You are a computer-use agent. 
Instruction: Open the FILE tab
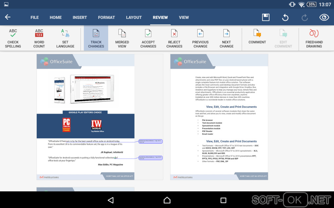coord(34,17)
